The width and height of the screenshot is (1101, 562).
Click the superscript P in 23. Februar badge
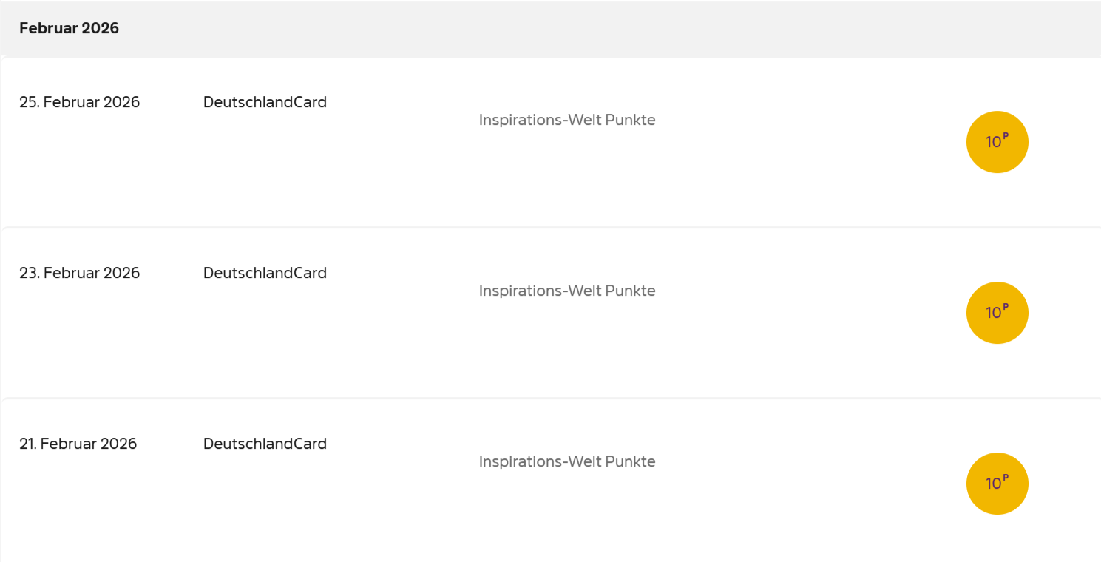[x=1006, y=307]
